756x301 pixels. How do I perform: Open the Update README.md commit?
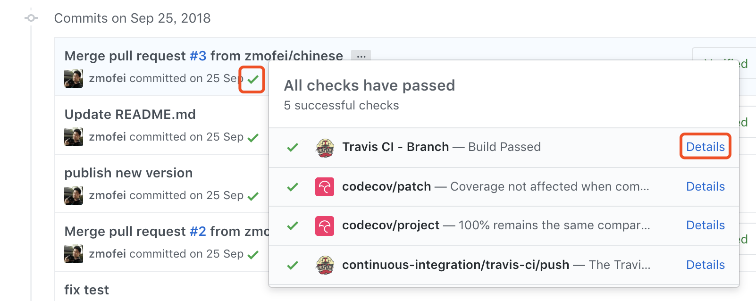click(130, 114)
